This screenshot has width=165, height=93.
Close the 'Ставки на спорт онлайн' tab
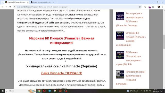(x=53, y=2)
